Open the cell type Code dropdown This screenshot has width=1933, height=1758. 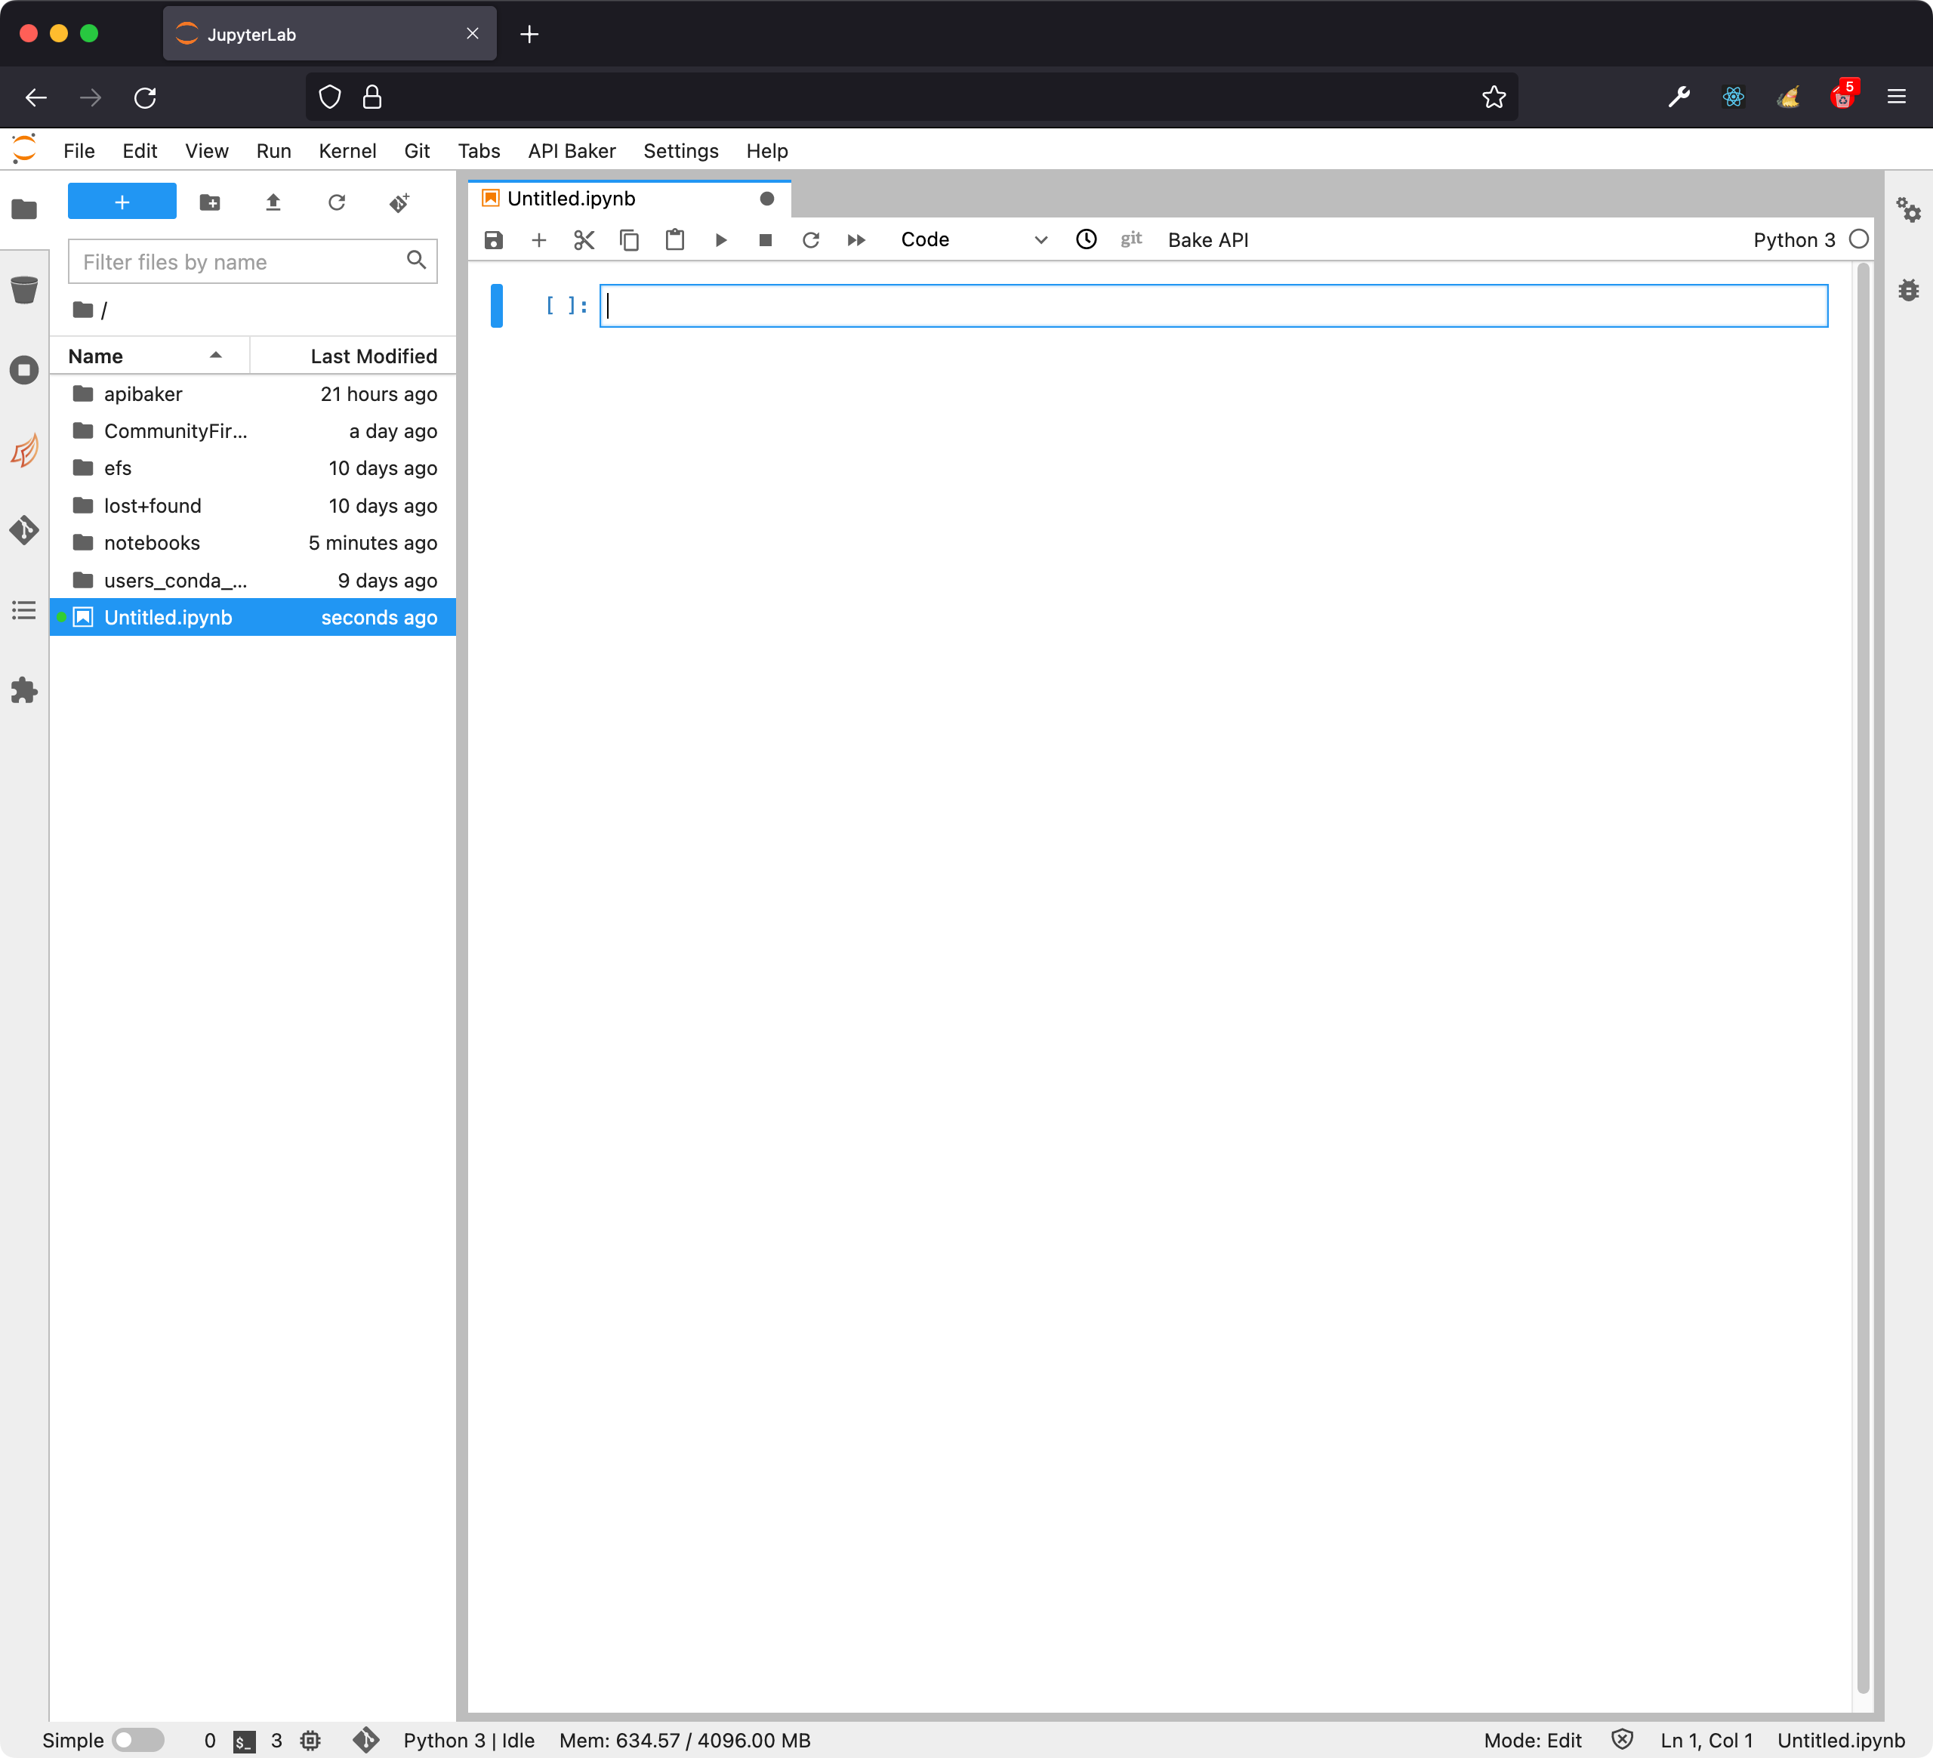[973, 240]
